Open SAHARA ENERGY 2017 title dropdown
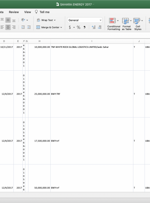This screenshot has width=150, height=203. [x=93, y=4]
